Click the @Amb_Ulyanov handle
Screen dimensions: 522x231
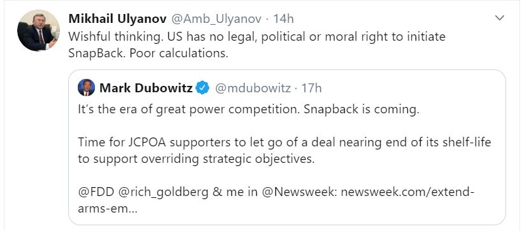point(217,19)
